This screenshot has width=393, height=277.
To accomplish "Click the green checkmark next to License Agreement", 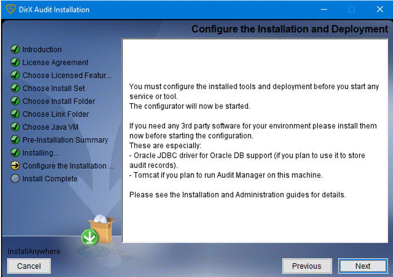I will [15, 62].
